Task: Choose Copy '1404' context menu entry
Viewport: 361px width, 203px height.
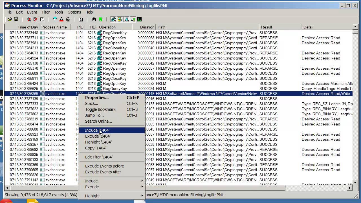Action: pos(112,148)
